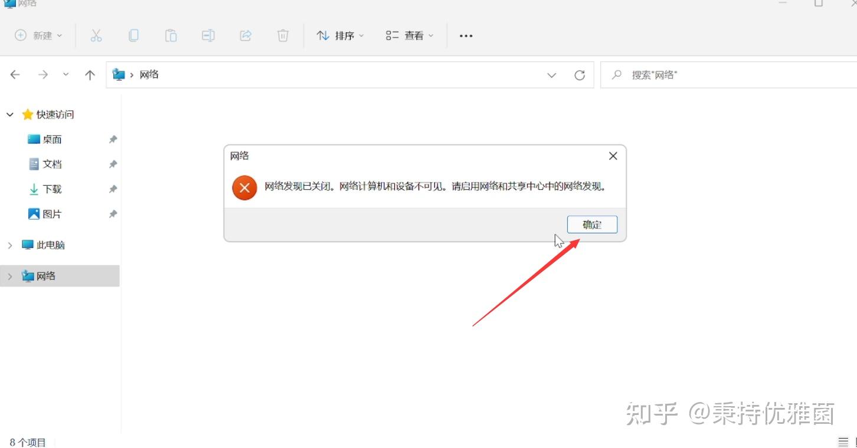This screenshot has height=448, width=857.
Task: Expand the address bar history dropdown
Action: pos(552,75)
